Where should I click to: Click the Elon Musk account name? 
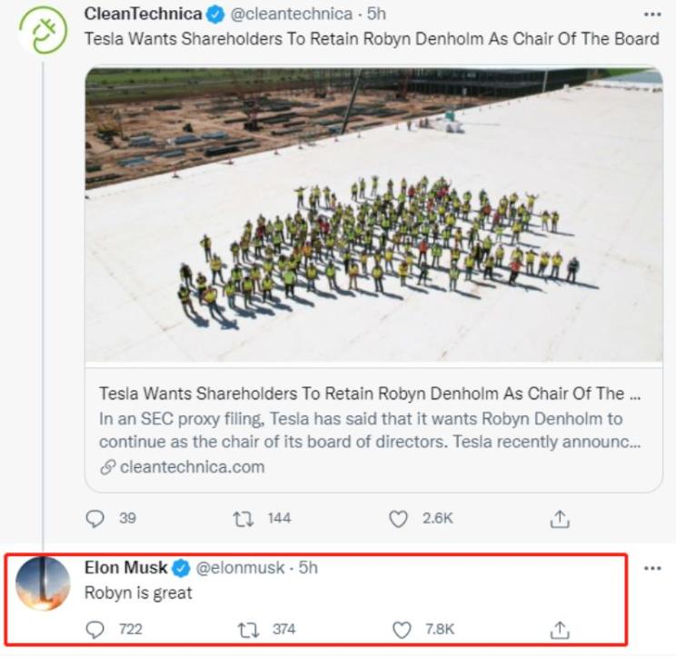(x=125, y=568)
